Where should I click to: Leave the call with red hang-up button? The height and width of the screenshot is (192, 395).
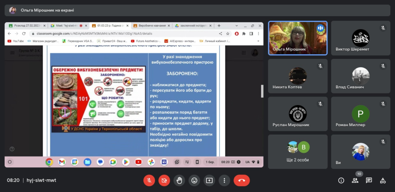click(241, 180)
